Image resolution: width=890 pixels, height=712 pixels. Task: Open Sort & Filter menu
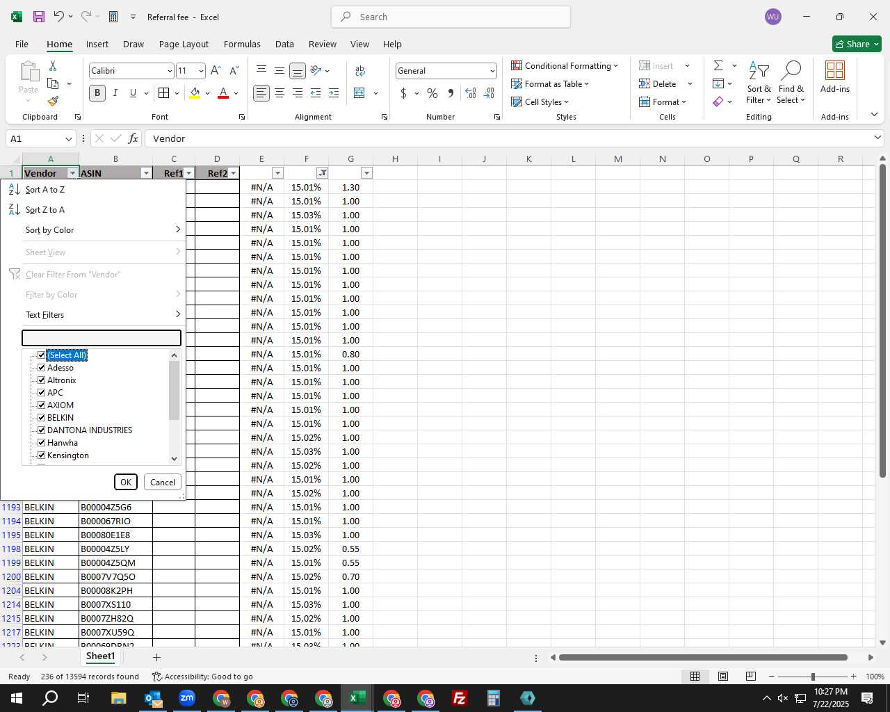[x=759, y=82]
